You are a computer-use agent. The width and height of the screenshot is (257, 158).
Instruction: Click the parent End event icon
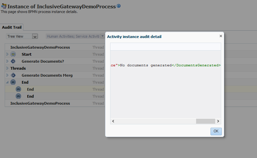click(13, 82)
